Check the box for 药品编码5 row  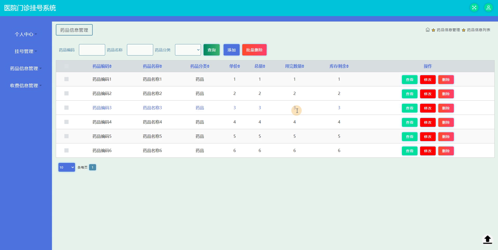(x=66, y=136)
